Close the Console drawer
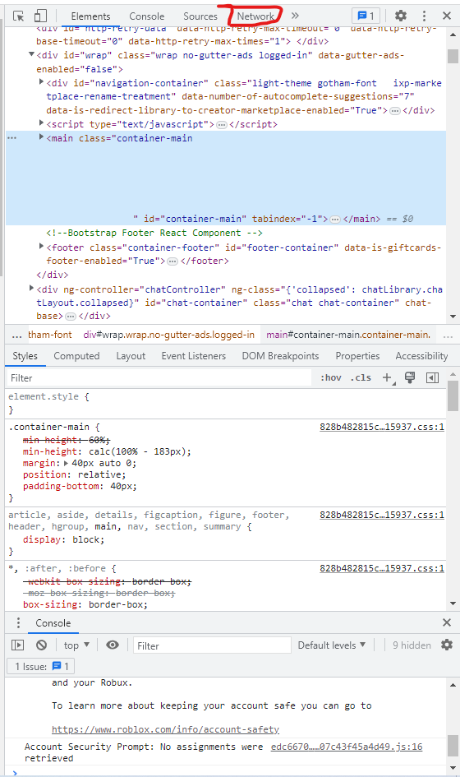The image size is (460, 777). coord(447,622)
